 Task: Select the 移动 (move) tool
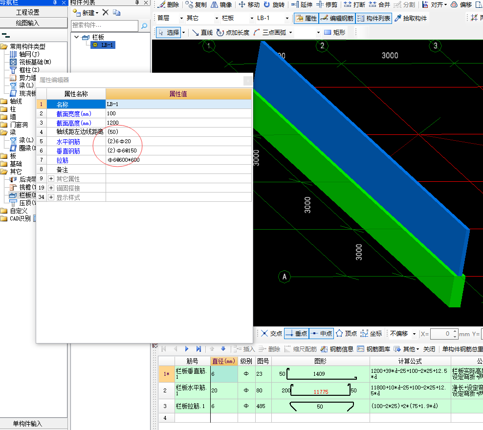249,4
